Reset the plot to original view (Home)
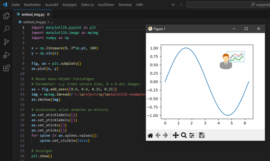This screenshot has height=161, width=270. 150,135
